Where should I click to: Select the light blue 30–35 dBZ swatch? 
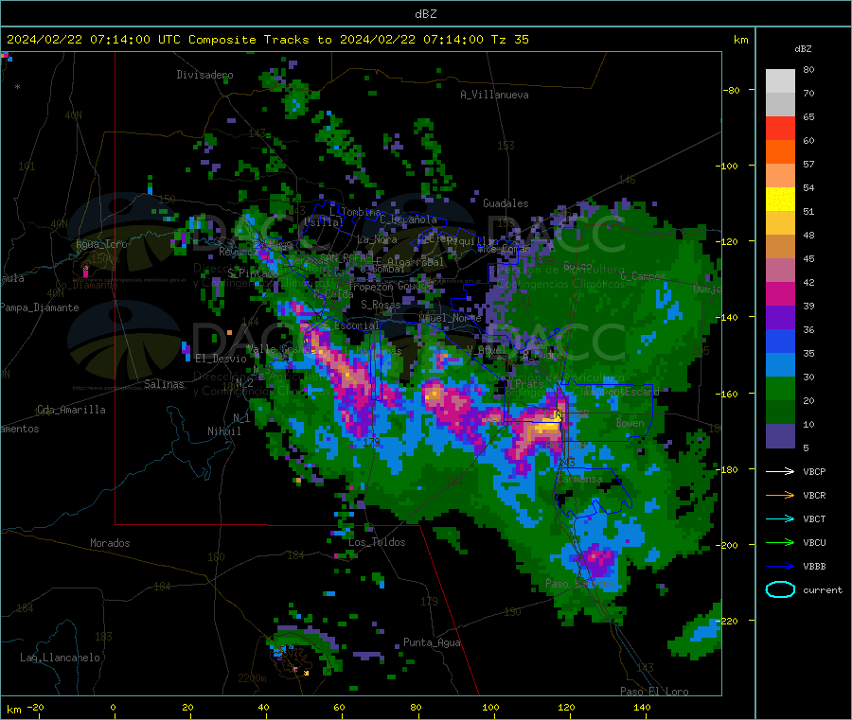point(780,365)
